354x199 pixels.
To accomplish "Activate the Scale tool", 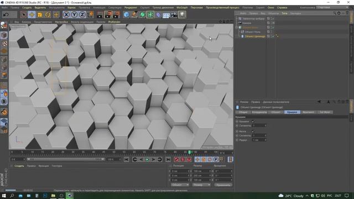I will [x=40, y=15].
